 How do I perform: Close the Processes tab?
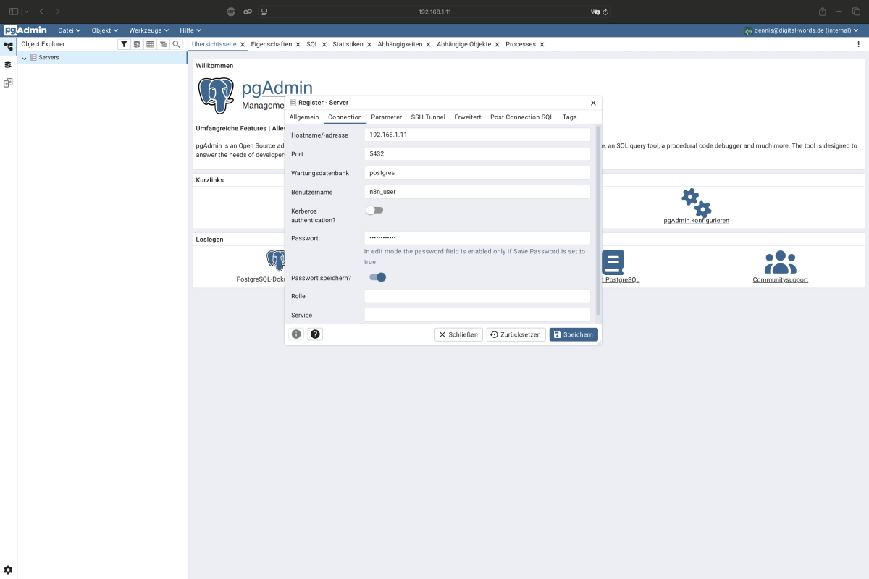[542, 45]
